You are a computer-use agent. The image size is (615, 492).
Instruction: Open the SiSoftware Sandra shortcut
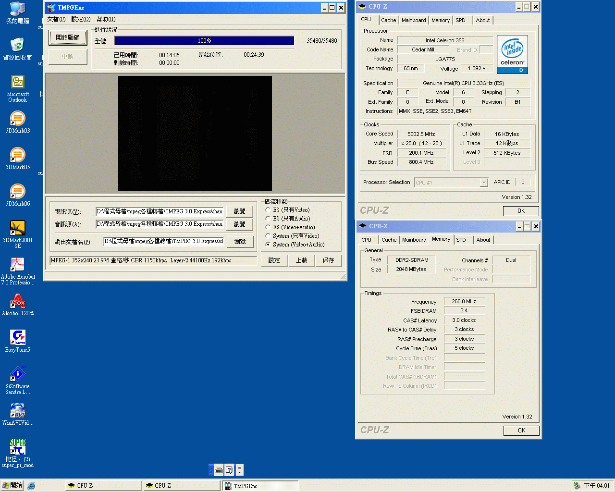tap(18, 380)
